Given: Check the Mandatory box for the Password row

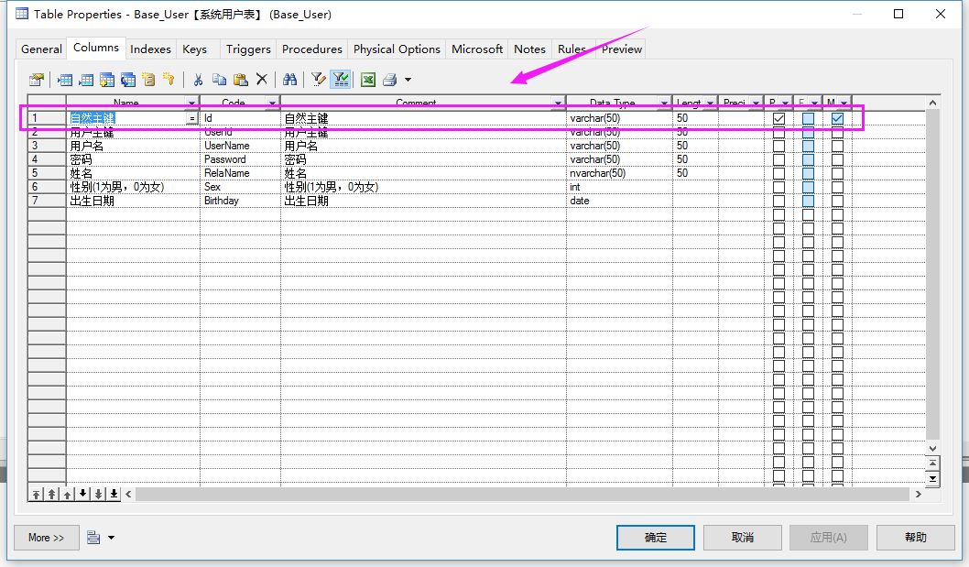Looking at the screenshot, I should coord(837,159).
